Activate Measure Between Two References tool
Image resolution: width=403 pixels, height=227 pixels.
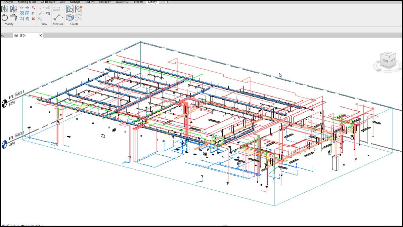(57, 17)
